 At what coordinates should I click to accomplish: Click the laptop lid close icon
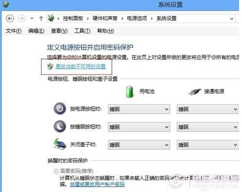60,144
